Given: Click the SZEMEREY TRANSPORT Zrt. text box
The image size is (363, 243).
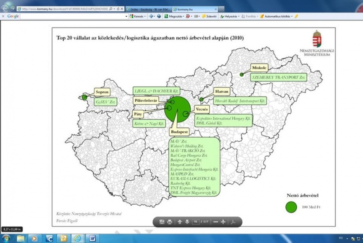Looking at the screenshot, I should (278, 77).
